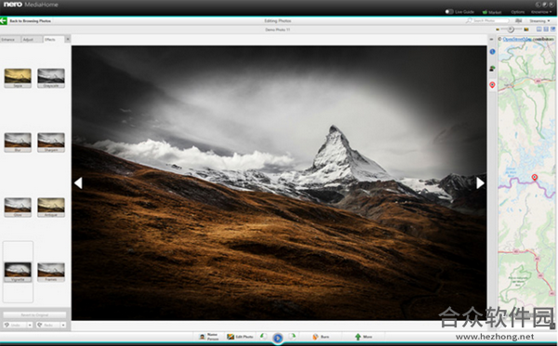558x346 pixels.
Task: Click the Burn button
Action: pyautogui.click(x=321, y=337)
